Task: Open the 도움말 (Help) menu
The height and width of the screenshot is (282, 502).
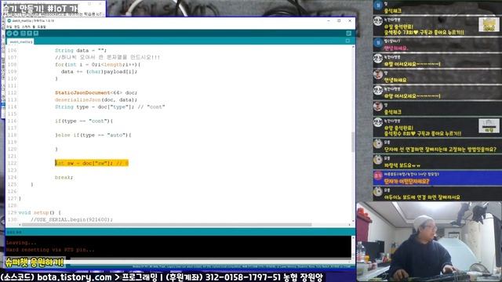Action: [42, 27]
